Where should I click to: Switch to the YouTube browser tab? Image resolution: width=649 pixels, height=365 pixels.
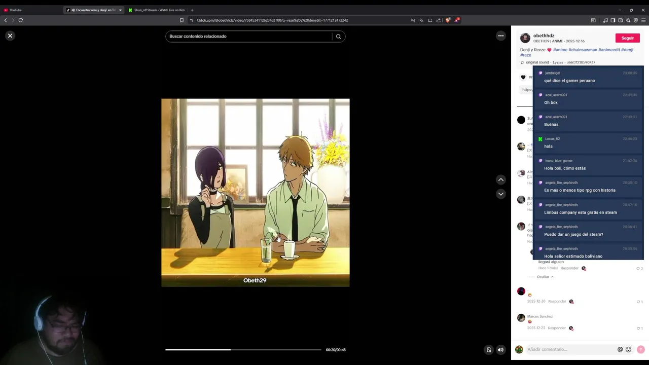[30, 10]
